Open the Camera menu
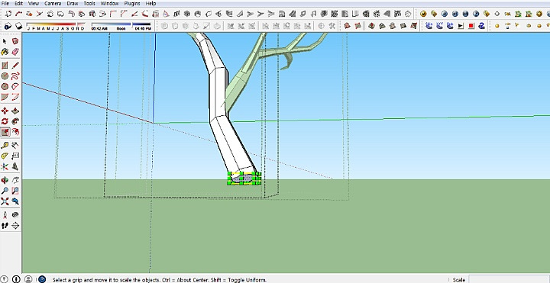This screenshot has width=550, height=283. point(53,4)
